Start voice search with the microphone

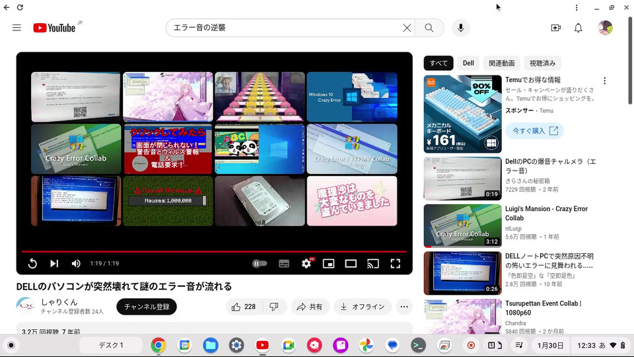tap(460, 28)
